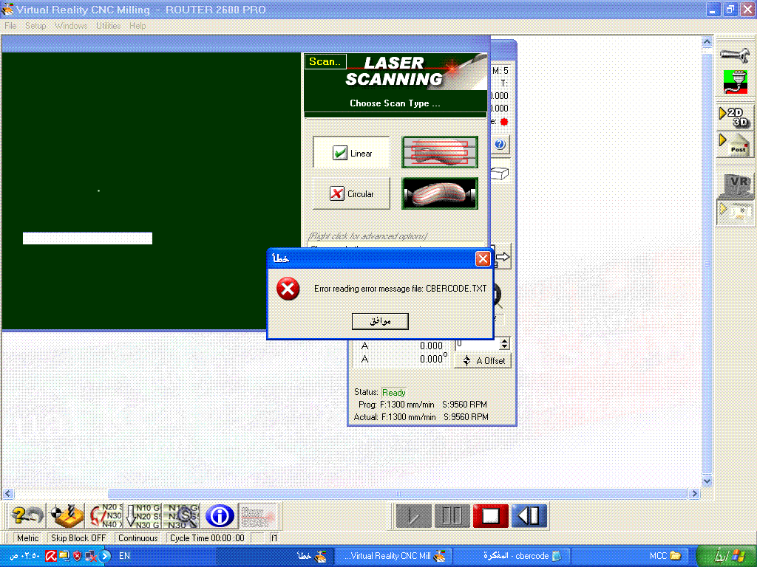Click the cycle start play button
The width and height of the screenshot is (757, 567).
(413, 515)
